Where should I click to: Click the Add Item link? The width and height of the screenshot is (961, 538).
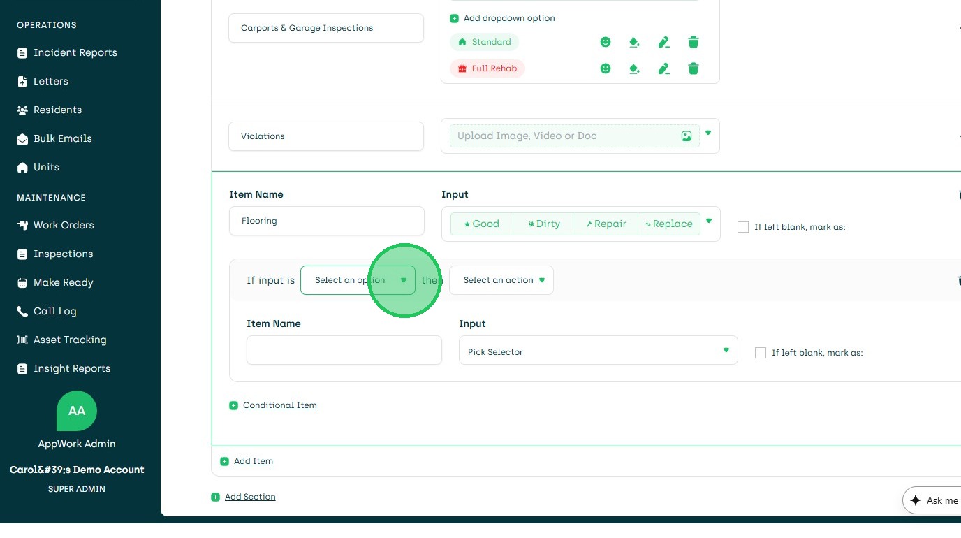254,461
